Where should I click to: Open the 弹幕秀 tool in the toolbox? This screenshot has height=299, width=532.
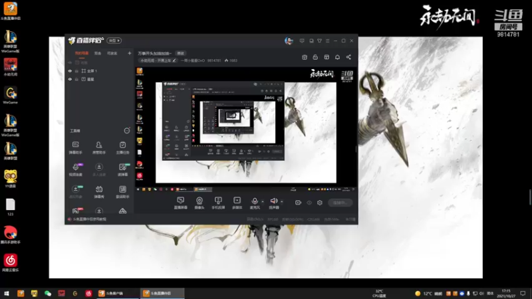point(98,192)
